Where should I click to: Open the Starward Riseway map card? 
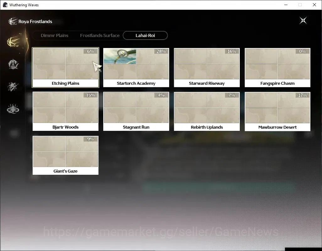point(207,67)
